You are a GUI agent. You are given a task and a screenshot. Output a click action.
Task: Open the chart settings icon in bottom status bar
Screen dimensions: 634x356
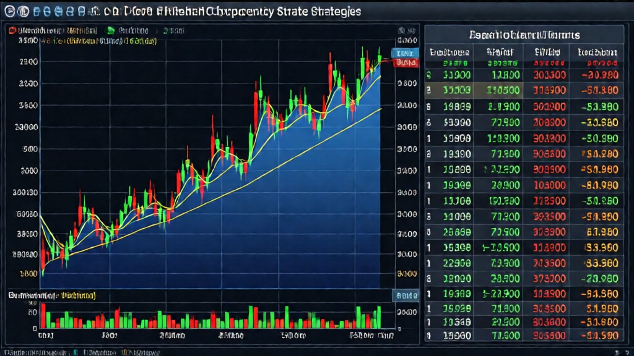76,350
